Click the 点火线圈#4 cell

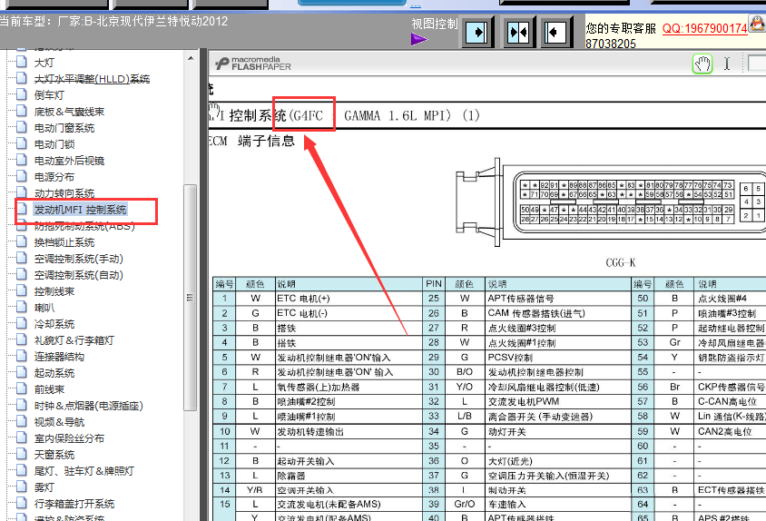point(731,299)
